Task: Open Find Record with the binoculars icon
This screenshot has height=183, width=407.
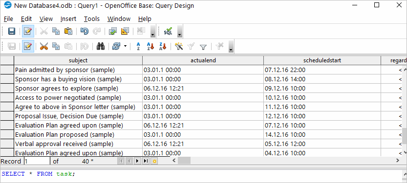Action: (101, 47)
